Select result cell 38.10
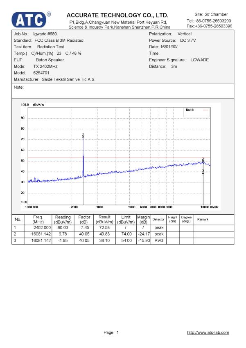Image resolution: width=246 pixels, height=348 pixels. click(x=104, y=240)
